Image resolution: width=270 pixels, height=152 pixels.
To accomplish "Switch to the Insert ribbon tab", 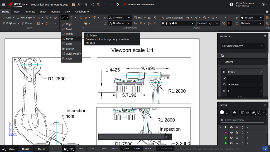I will 17,12.
